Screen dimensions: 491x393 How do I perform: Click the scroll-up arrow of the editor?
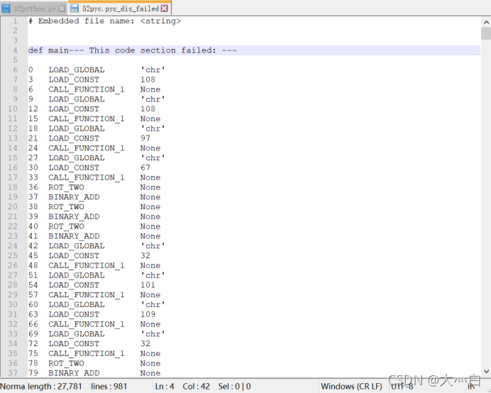[486, 22]
